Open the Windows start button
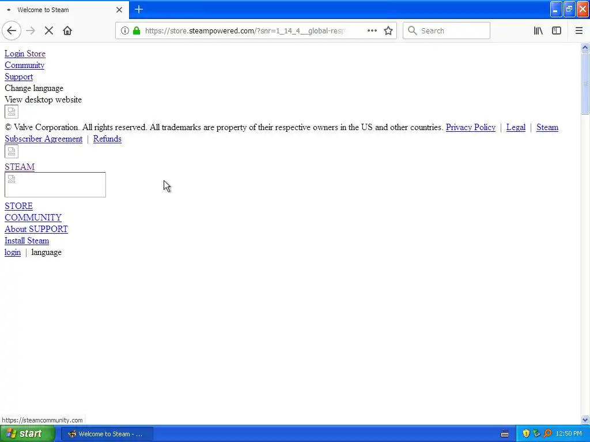This screenshot has height=442, width=590. click(x=27, y=434)
